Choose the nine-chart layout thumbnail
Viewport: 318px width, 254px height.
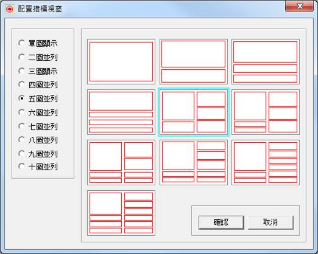click(x=266, y=162)
